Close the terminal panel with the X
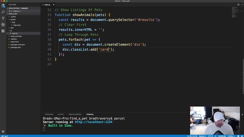 click(242, 115)
